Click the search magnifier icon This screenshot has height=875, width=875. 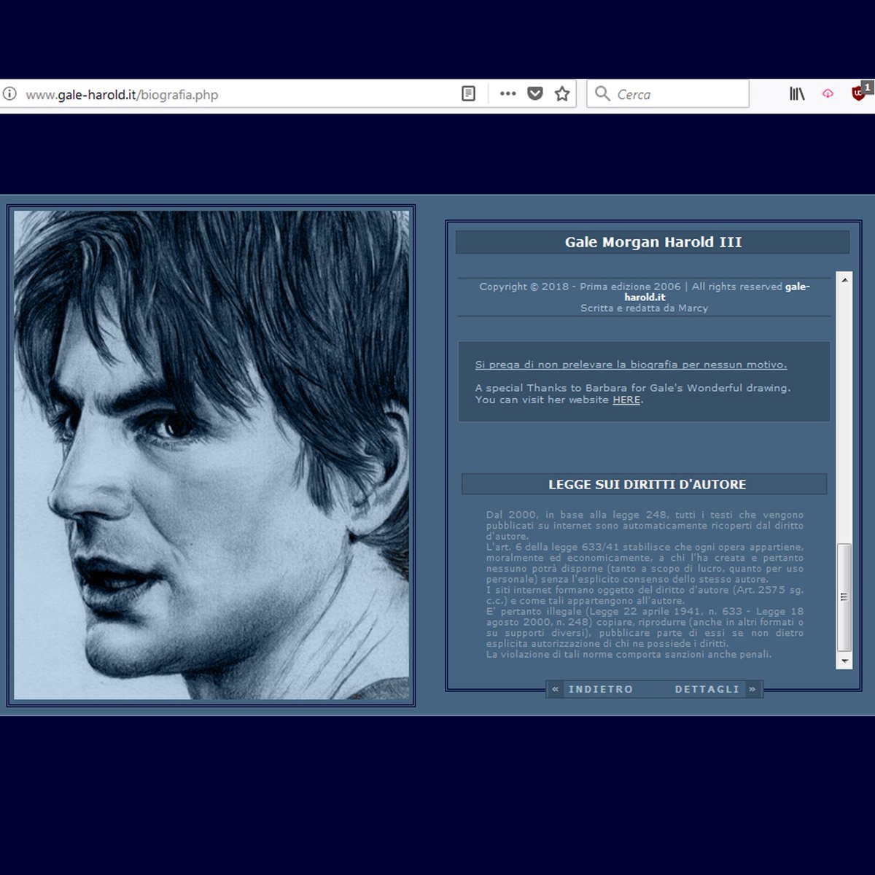[x=602, y=93]
